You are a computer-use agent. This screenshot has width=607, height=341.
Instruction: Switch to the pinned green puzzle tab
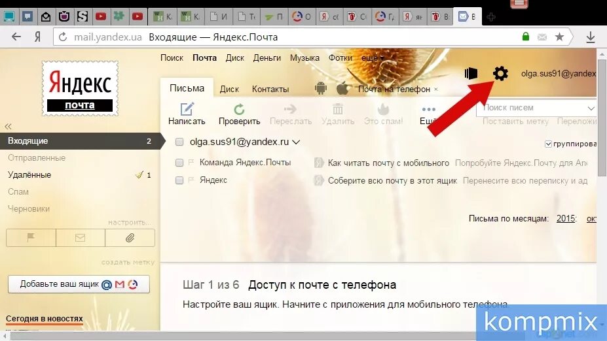119,16
